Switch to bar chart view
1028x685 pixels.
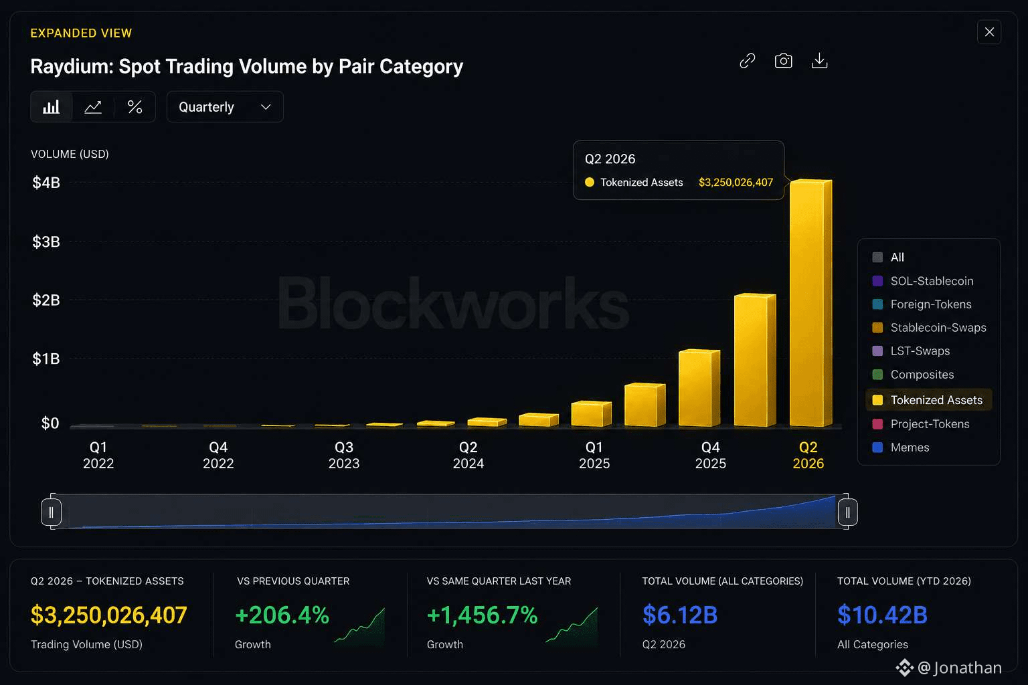tap(52, 107)
